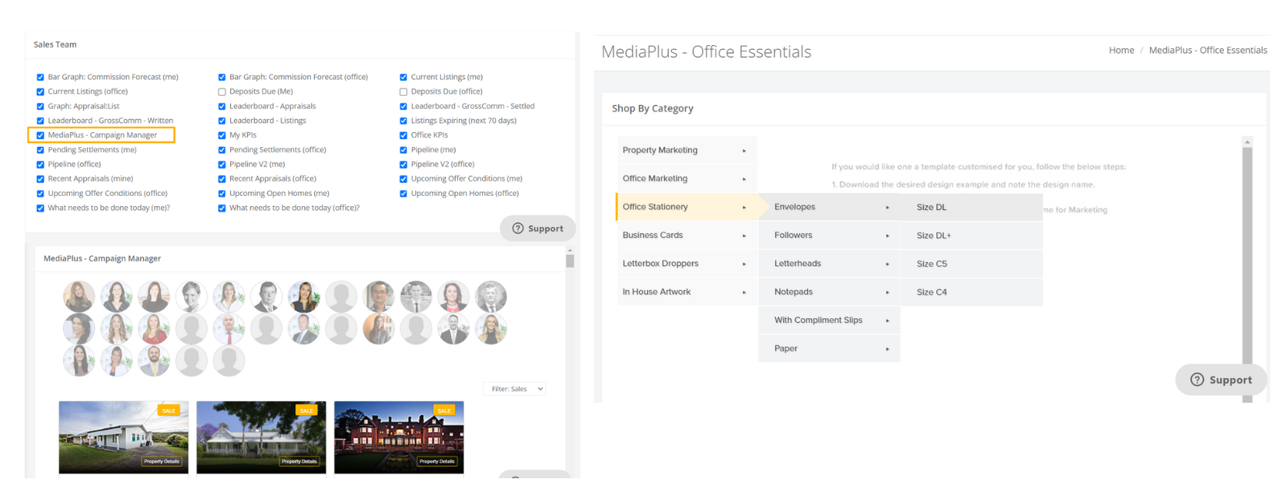The width and height of the screenshot is (1283, 486).
Task: Expand Property Marketing submenu arrow
Action: (744, 151)
